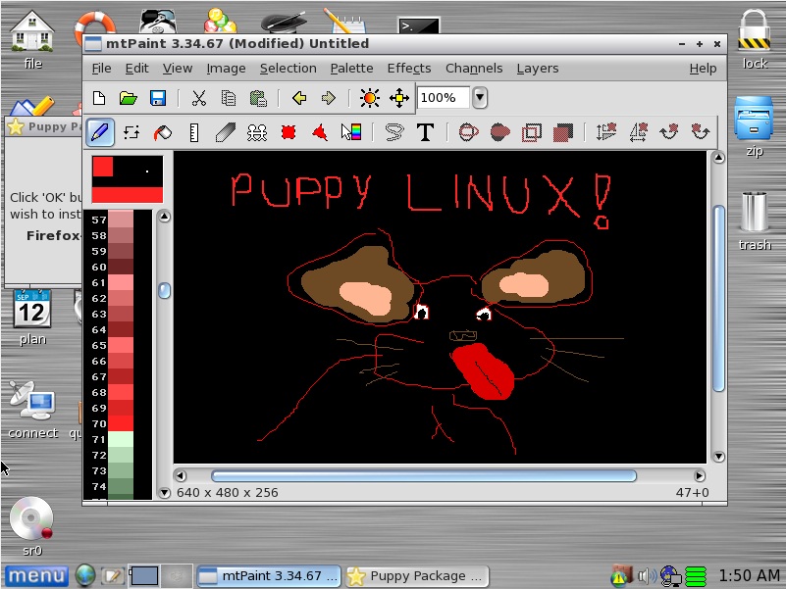
Task: Open the Palette menu
Action: pos(351,69)
